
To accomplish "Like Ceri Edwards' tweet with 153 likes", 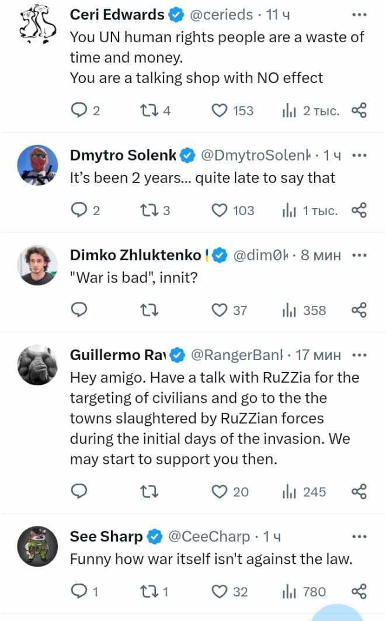I will (220, 110).
